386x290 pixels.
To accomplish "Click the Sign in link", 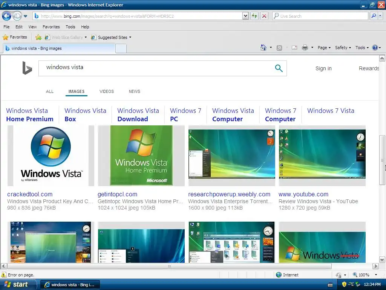I will (x=323, y=69).
